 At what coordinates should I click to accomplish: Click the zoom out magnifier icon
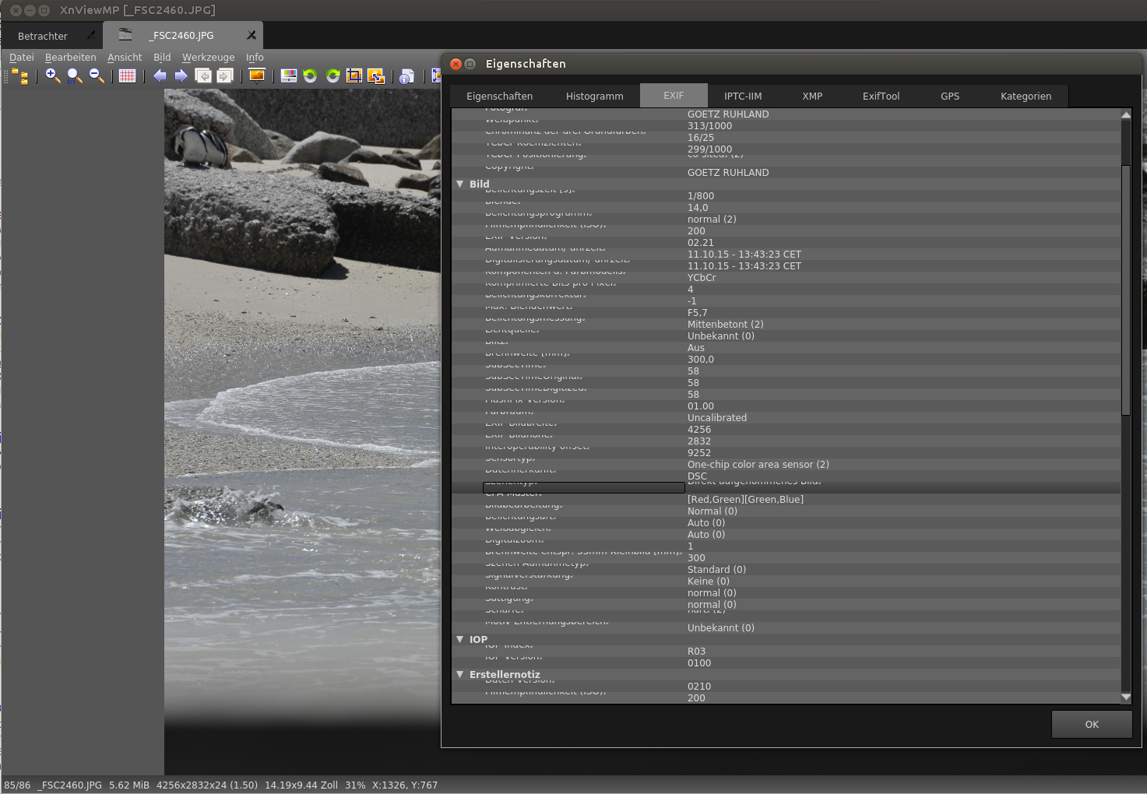click(x=97, y=76)
